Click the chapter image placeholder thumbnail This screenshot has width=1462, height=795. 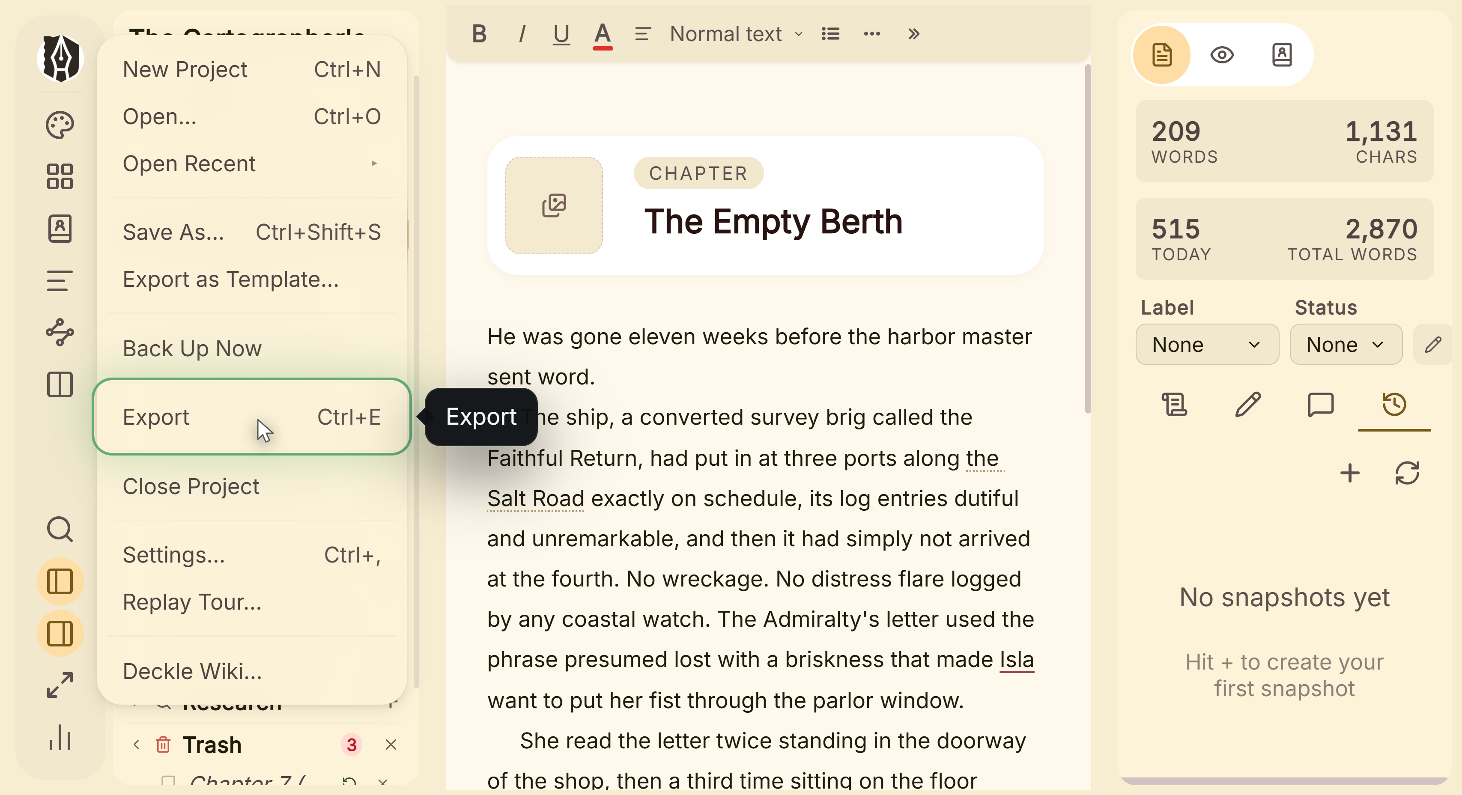[554, 205]
